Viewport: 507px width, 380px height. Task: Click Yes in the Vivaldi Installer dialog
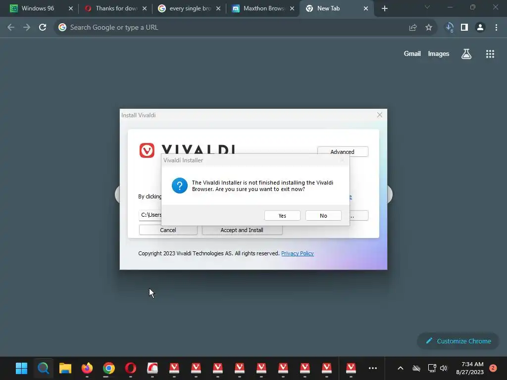(282, 216)
